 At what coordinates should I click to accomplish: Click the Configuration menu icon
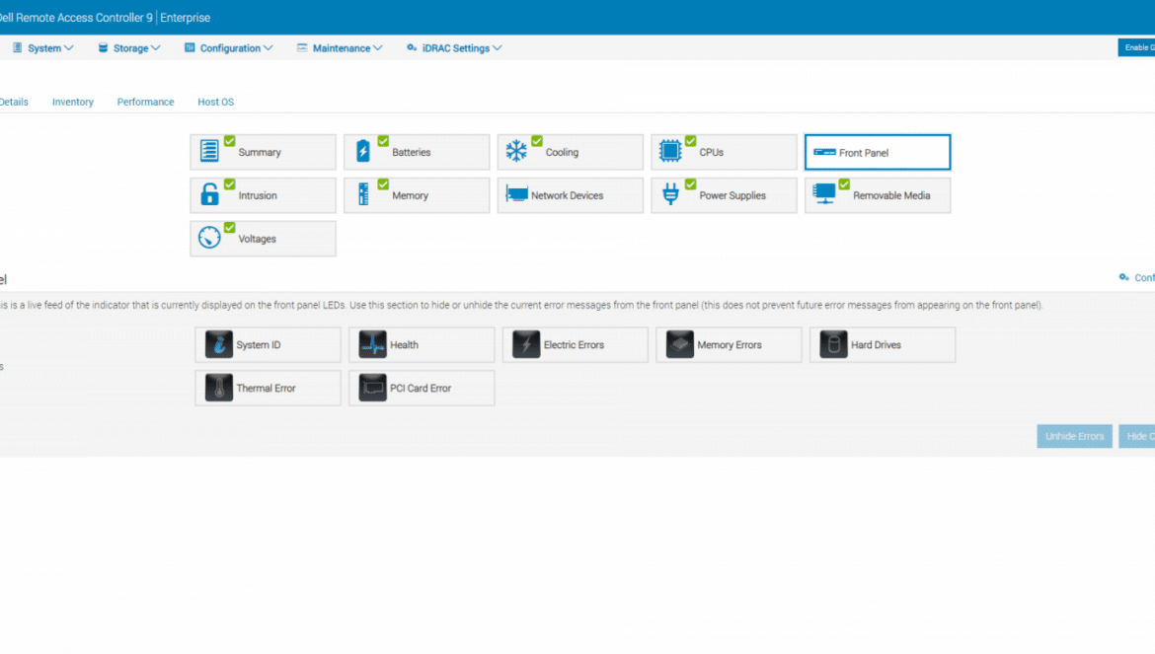point(191,47)
